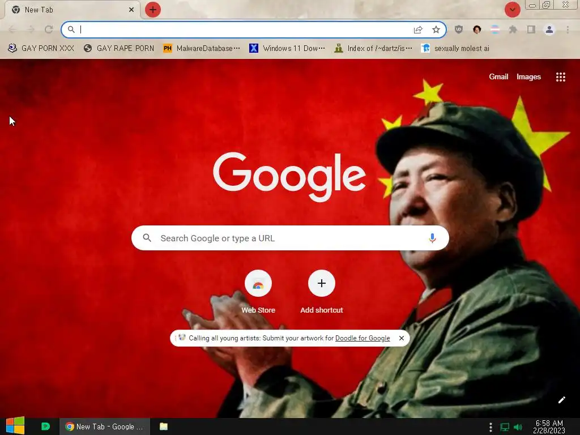Open the avatar portrait extension icon

[477, 29]
